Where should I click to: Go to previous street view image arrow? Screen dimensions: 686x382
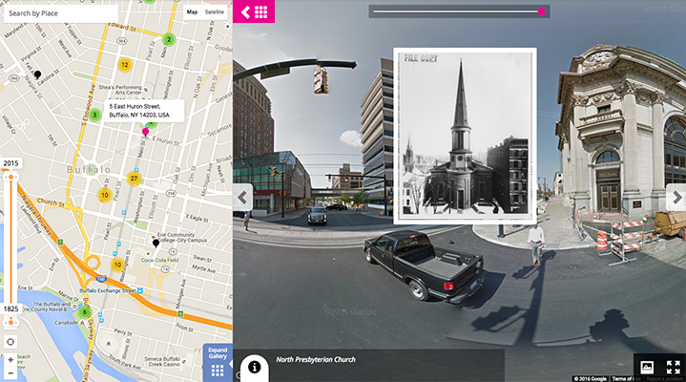243,198
